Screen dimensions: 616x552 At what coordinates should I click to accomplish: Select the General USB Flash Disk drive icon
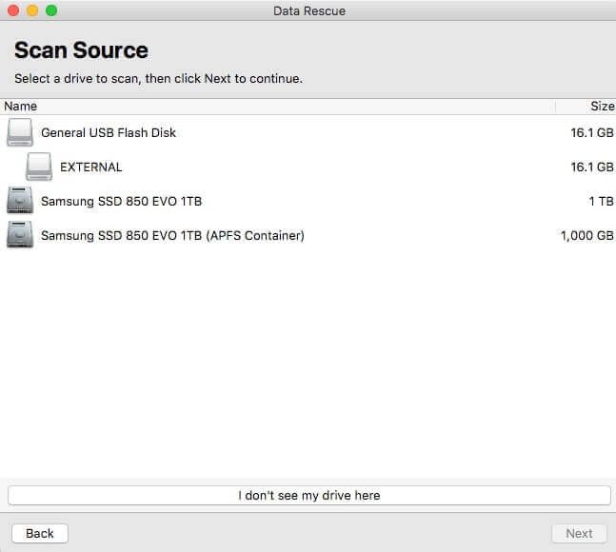(x=20, y=132)
